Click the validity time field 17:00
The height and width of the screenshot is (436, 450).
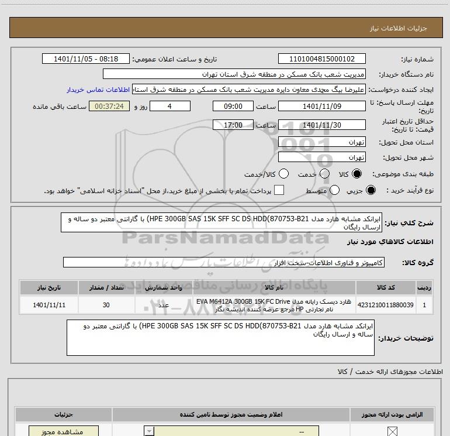click(233, 125)
